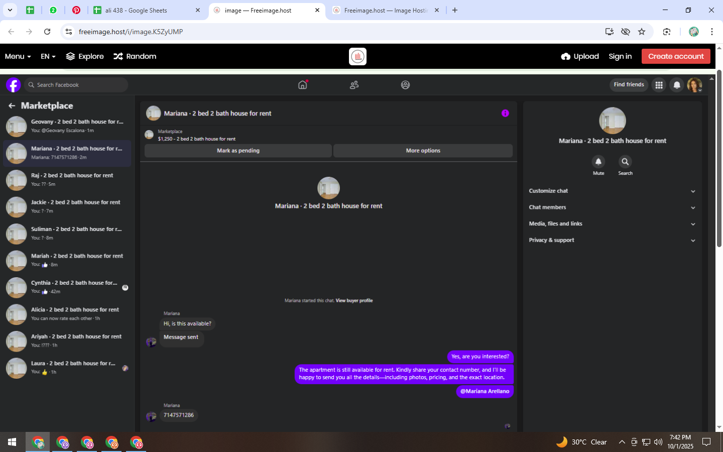Open the Freeimage Menu dropdown
The height and width of the screenshot is (452, 723).
coord(18,56)
